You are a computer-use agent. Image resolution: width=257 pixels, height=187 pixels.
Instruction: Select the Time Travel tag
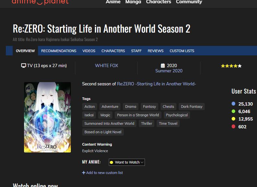coord(168,123)
